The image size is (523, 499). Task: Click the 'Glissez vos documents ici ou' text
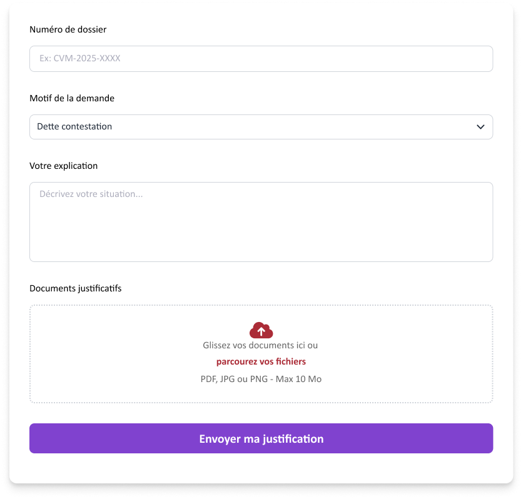tap(260, 345)
